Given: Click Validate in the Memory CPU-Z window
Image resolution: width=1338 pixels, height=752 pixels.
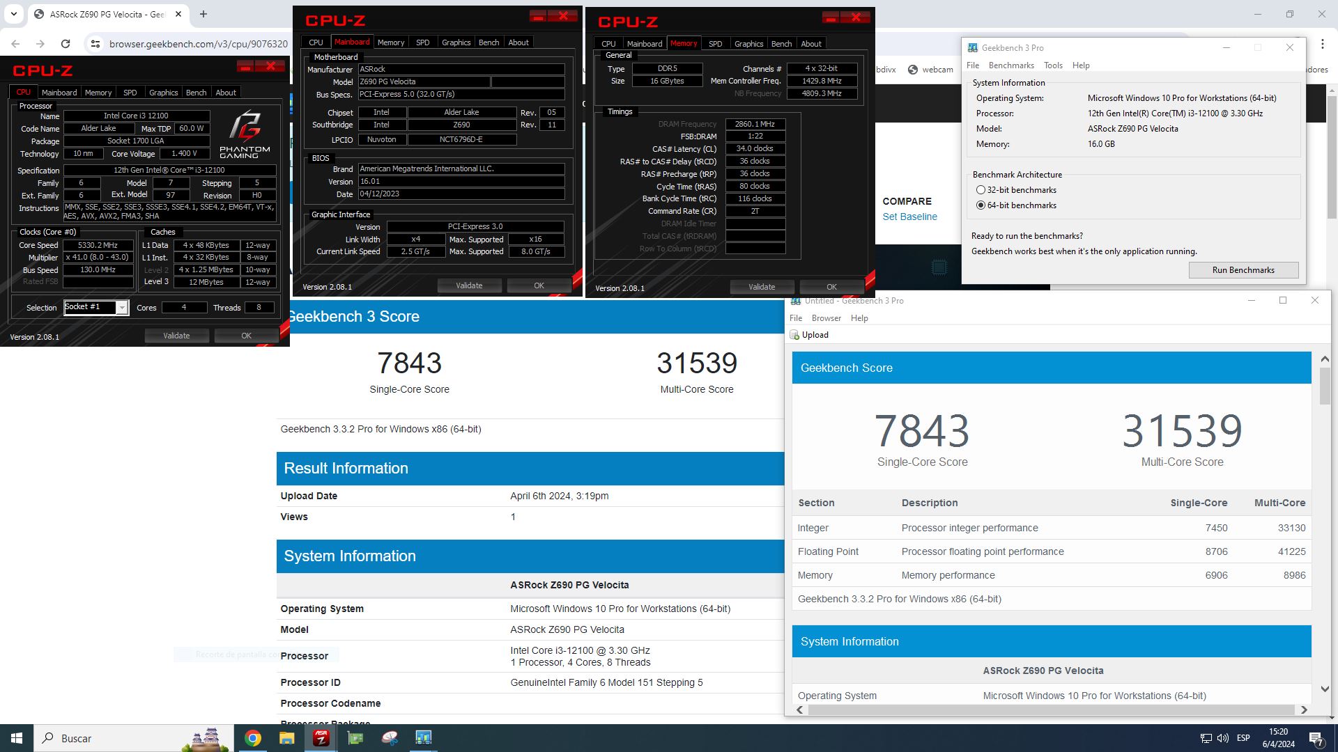Looking at the screenshot, I should tap(762, 287).
